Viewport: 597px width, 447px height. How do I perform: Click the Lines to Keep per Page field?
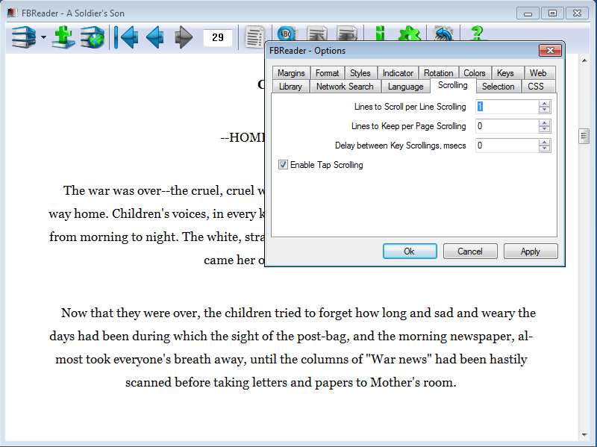tap(507, 126)
